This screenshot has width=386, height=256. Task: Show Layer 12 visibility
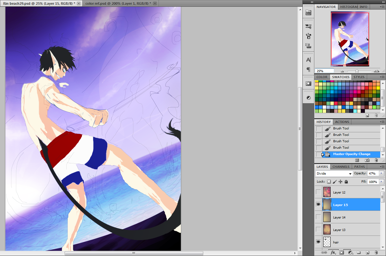click(x=318, y=192)
